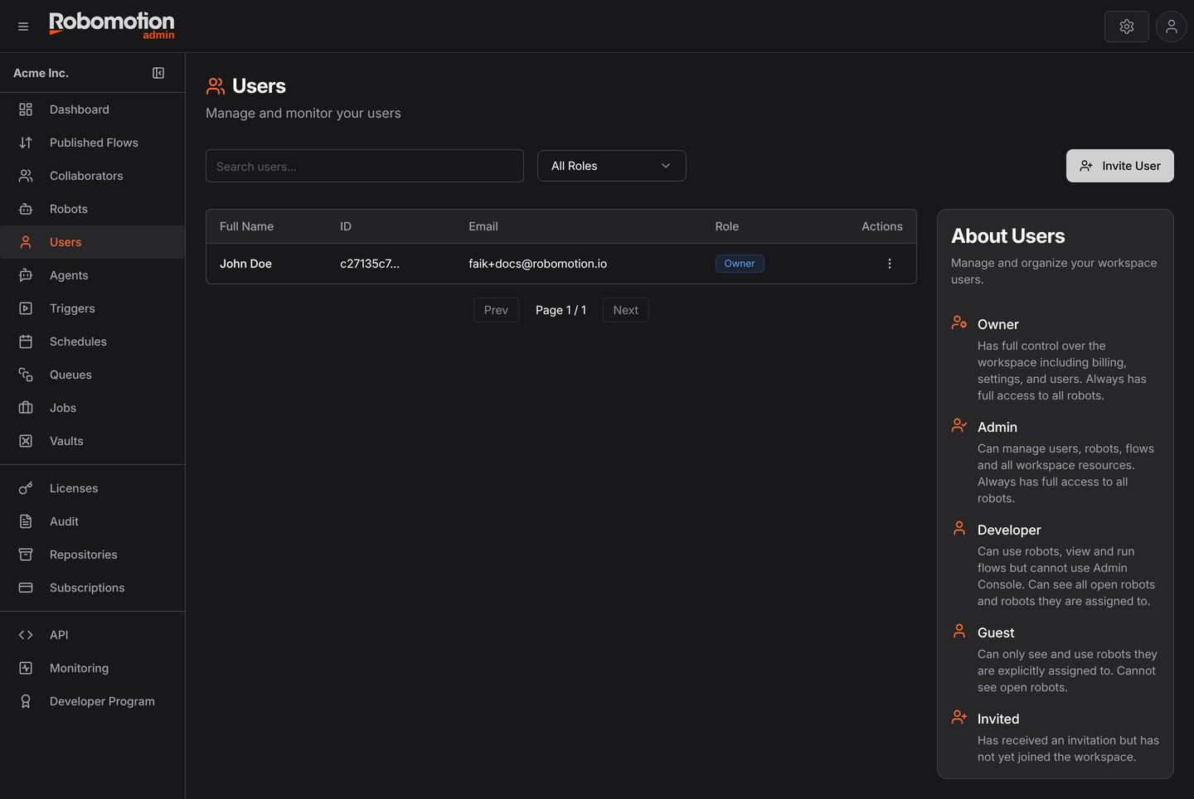Click the Developer Program badge icon
Viewport: 1194px width, 799px height.
26,701
